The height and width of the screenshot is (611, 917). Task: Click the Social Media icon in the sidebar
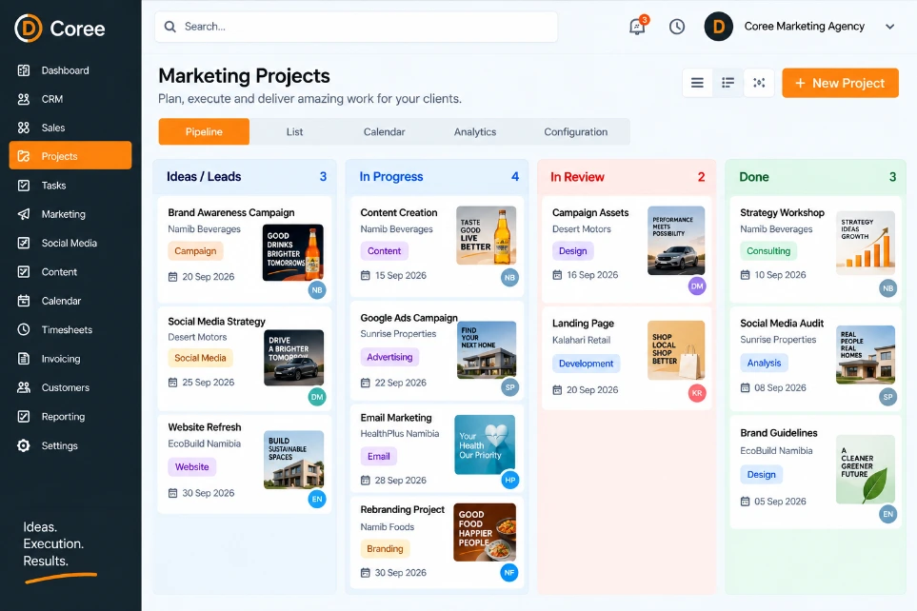coord(24,243)
